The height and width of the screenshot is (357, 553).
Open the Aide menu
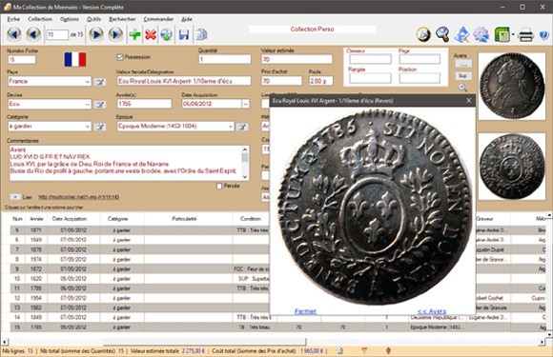pyautogui.click(x=187, y=19)
